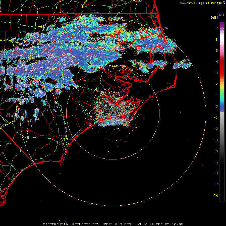Select the 6 value on the color scale
The width and height of the screenshot is (226, 226).
[217, 39]
